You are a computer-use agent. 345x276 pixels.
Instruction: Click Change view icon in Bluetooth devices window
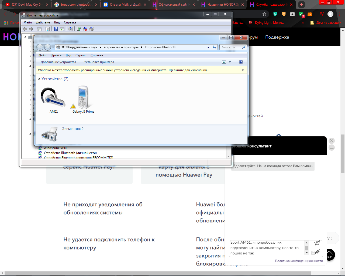point(224,62)
